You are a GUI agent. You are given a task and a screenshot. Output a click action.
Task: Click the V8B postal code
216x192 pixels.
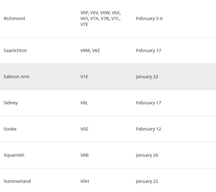click(85, 155)
